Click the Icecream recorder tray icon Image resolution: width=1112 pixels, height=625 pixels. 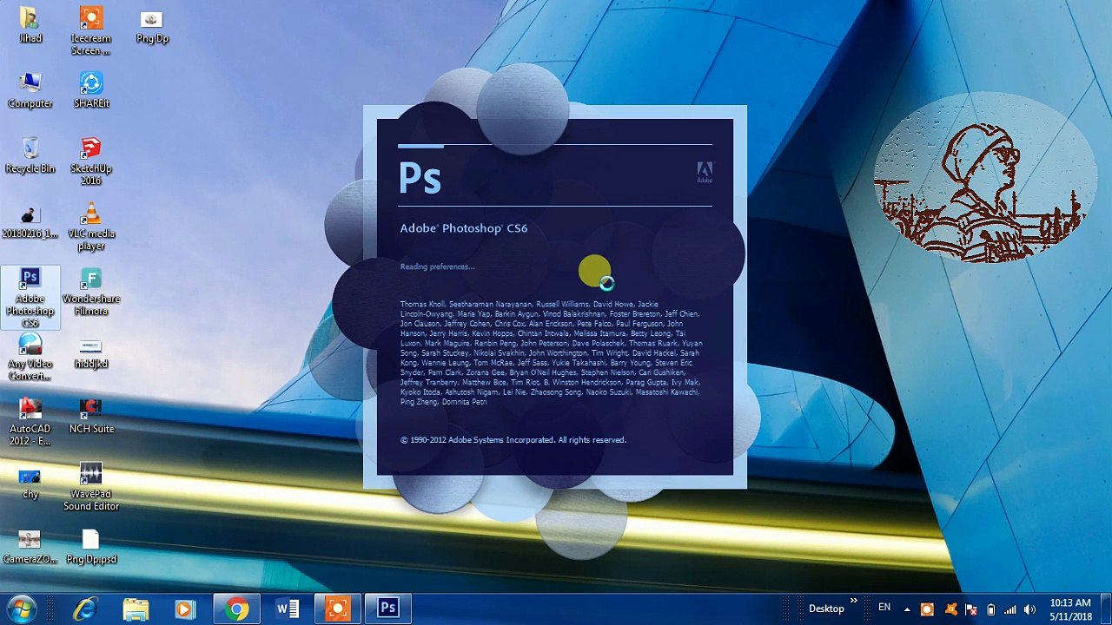click(x=927, y=609)
